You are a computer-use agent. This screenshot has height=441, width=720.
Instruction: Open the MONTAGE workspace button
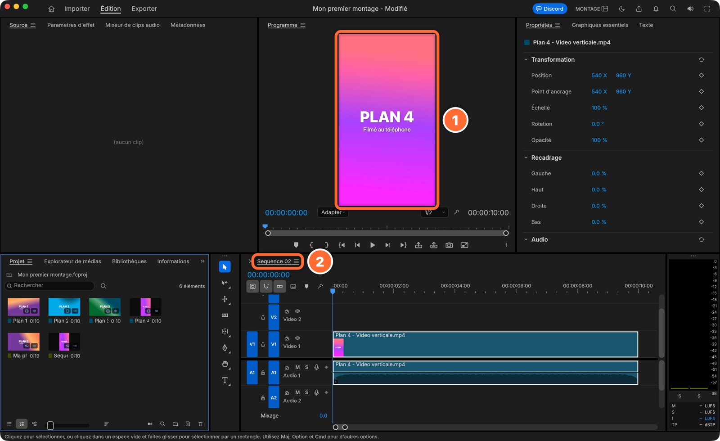coord(592,9)
